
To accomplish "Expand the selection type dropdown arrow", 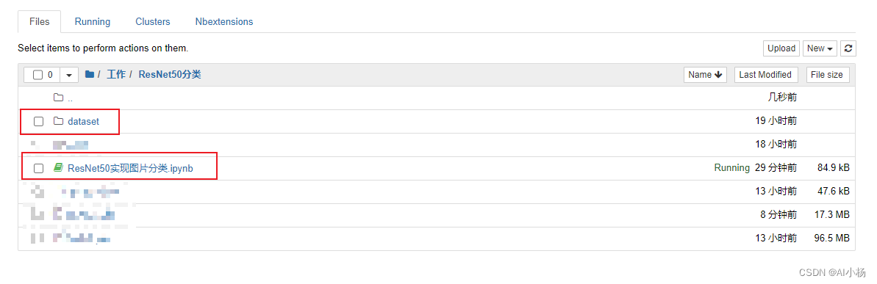I will click(69, 75).
